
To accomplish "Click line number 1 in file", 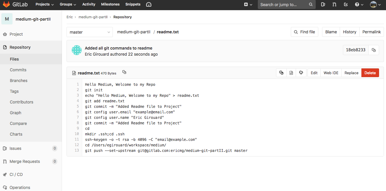I will [x=78, y=84].
